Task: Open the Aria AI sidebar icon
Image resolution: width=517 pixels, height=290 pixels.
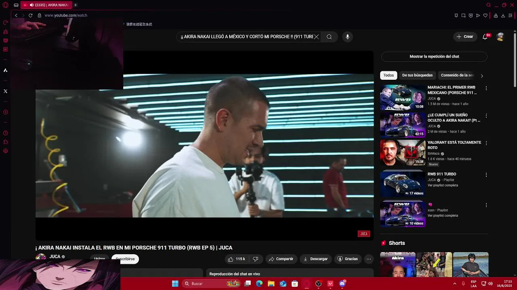Action: point(5,70)
